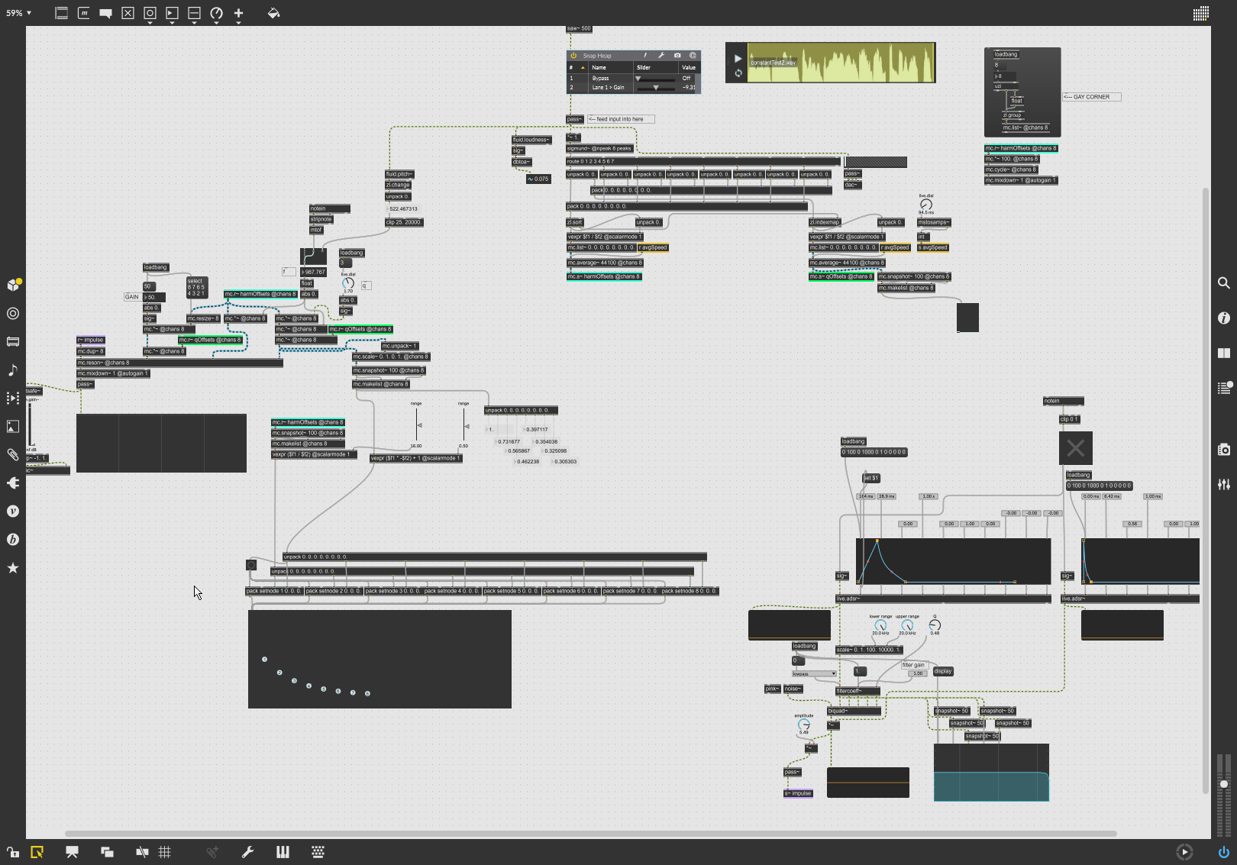Toggle the audio power button bottom right
The height and width of the screenshot is (865, 1237).
tap(1223, 852)
